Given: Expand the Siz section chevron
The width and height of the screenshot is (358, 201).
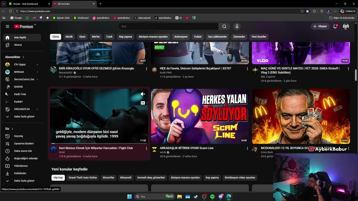Looking at the screenshot, I should tap(12, 129).
